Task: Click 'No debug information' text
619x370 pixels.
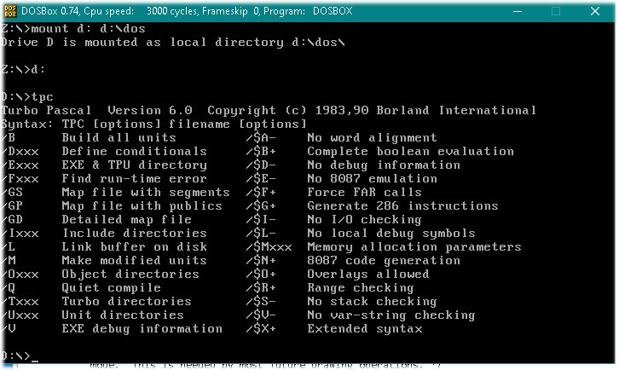Action: (384, 165)
